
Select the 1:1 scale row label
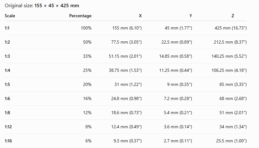[7, 28]
